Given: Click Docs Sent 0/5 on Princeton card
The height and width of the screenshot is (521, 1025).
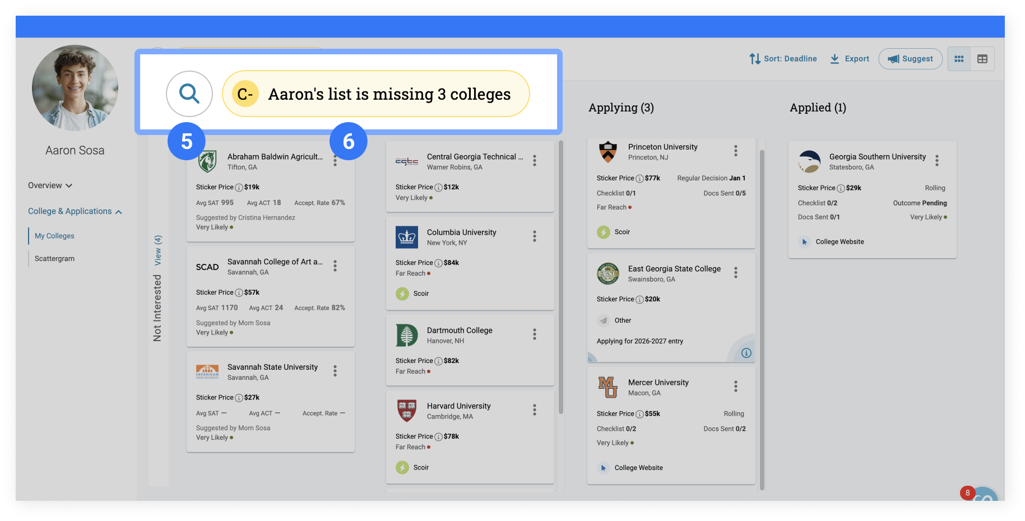Looking at the screenshot, I should pyautogui.click(x=725, y=193).
